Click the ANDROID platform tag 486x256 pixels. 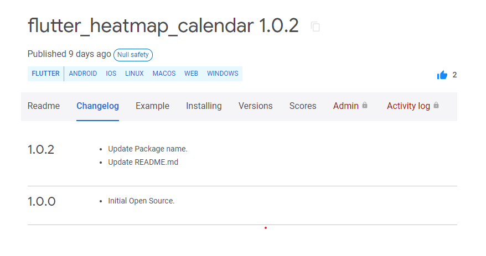coord(83,74)
